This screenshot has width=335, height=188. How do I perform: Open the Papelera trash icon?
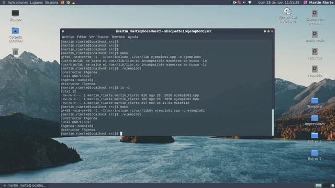15,52
